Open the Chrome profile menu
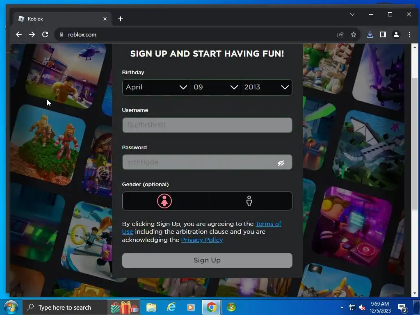The width and height of the screenshot is (420, 315). (x=396, y=34)
